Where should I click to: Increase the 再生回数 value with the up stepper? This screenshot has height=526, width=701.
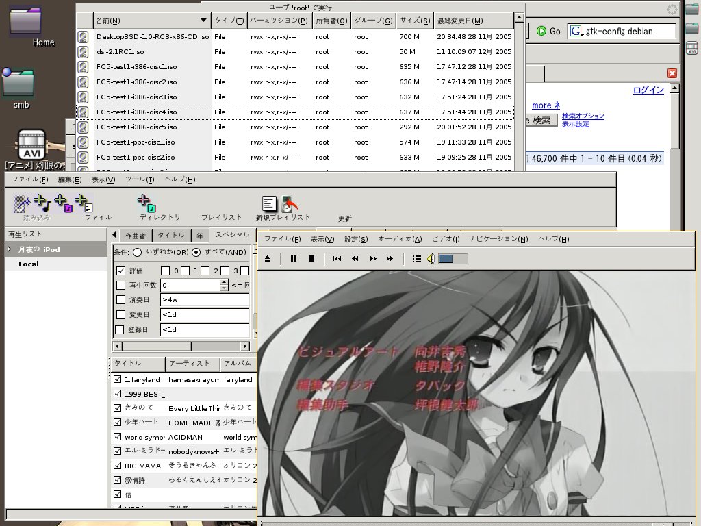(224, 281)
